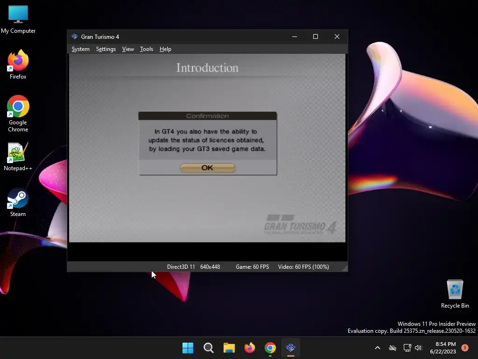Open the System menu
478x359 pixels.
(x=80, y=49)
